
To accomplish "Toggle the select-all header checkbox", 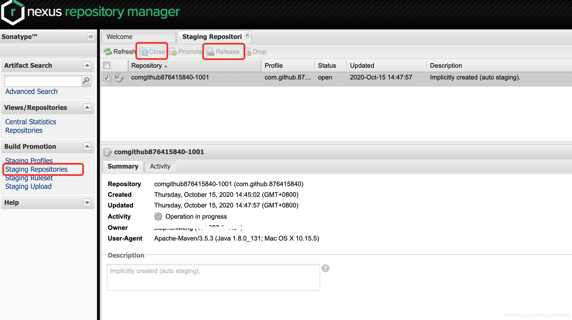I will coord(106,65).
